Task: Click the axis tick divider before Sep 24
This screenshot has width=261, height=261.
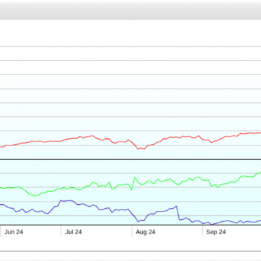Action: [202, 230]
